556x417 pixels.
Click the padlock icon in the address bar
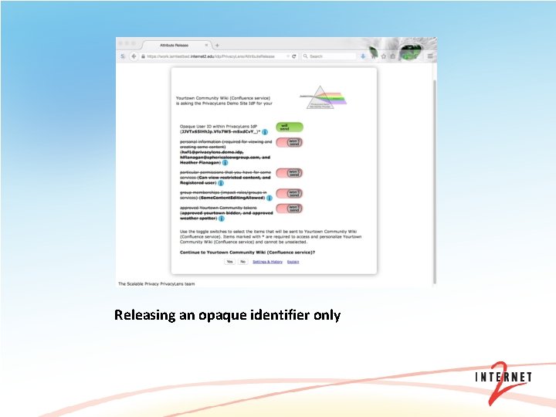pos(144,56)
